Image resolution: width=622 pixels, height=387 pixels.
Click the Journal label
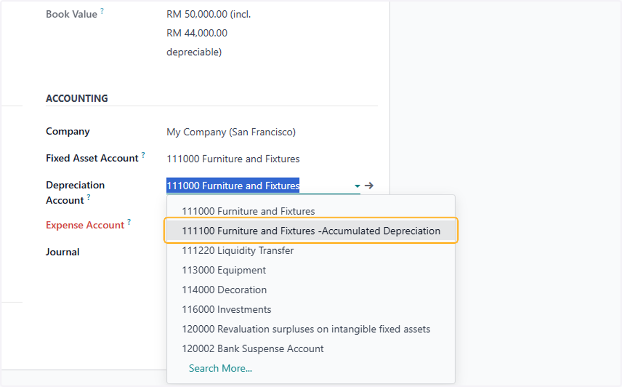point(63,252)
